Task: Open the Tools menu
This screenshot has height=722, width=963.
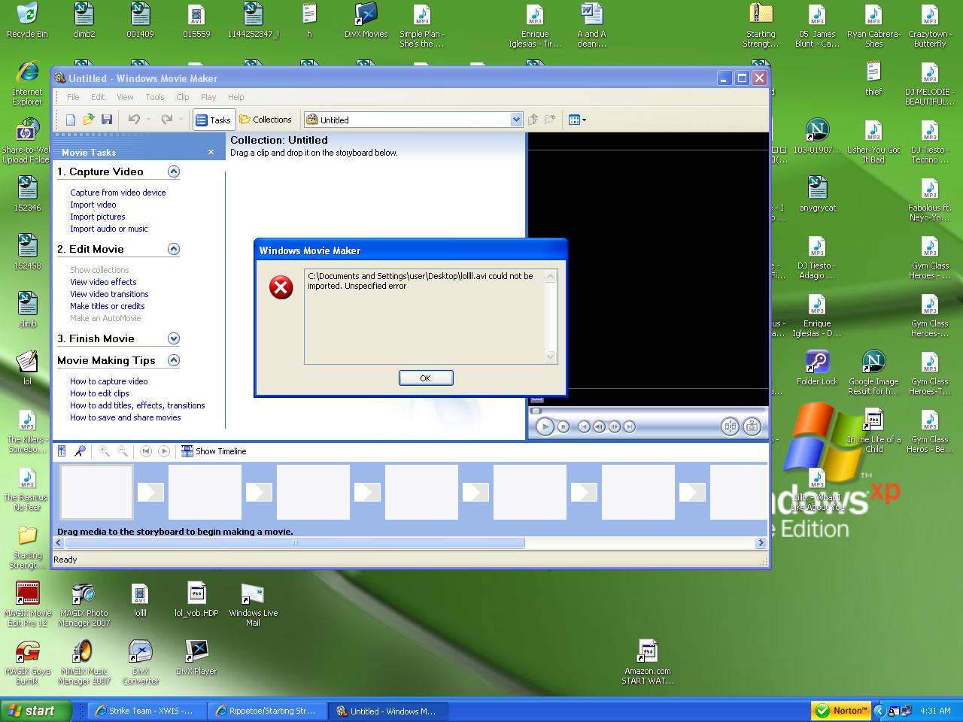Action: click(155, 97)
